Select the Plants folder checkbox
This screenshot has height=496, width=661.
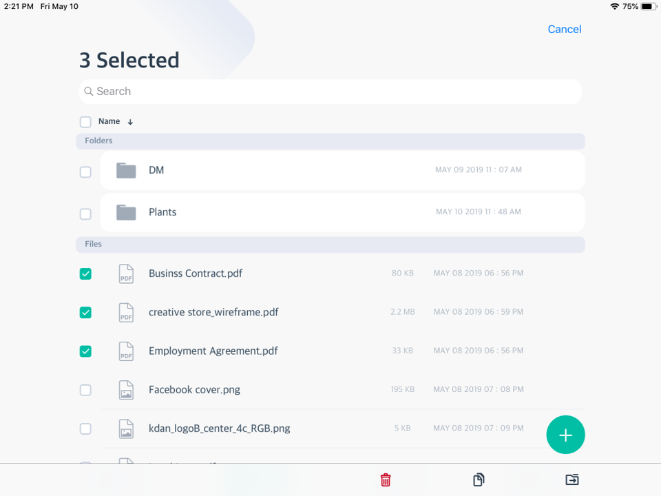(85, 214)
